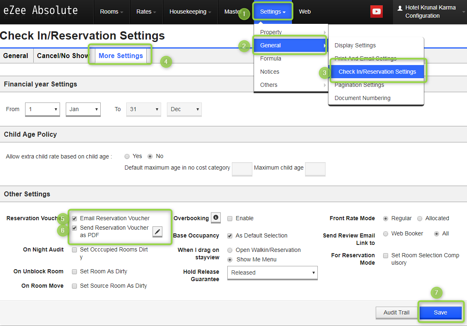
Task: Select Yes for extra child rate
Action: pos(127,156)
